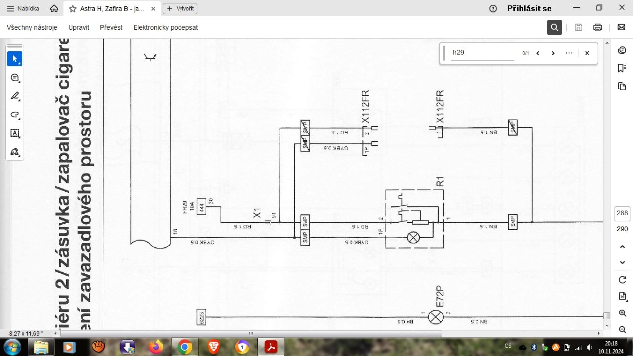Click the fr29 search text field
Viewport: 633px width, 356px height.
tap(482, 53)
